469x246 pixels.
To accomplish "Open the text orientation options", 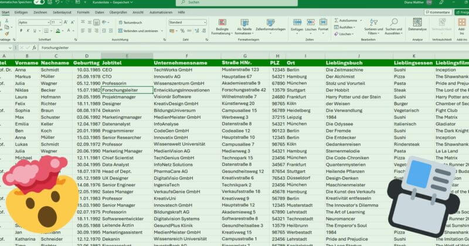I will pos(105,22).
